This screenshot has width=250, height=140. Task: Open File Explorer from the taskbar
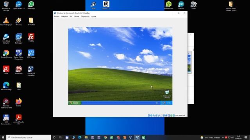pyautogui.click(x=86, y=137)
